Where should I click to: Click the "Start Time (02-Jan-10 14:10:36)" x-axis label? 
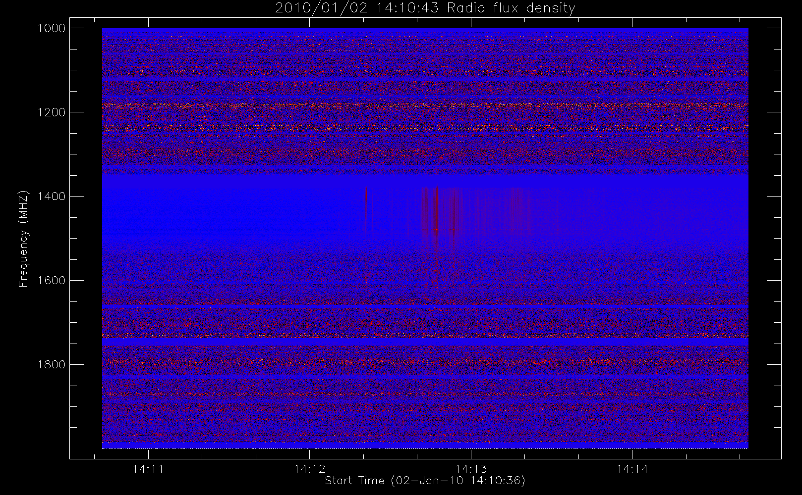click(x=425, y=481)
